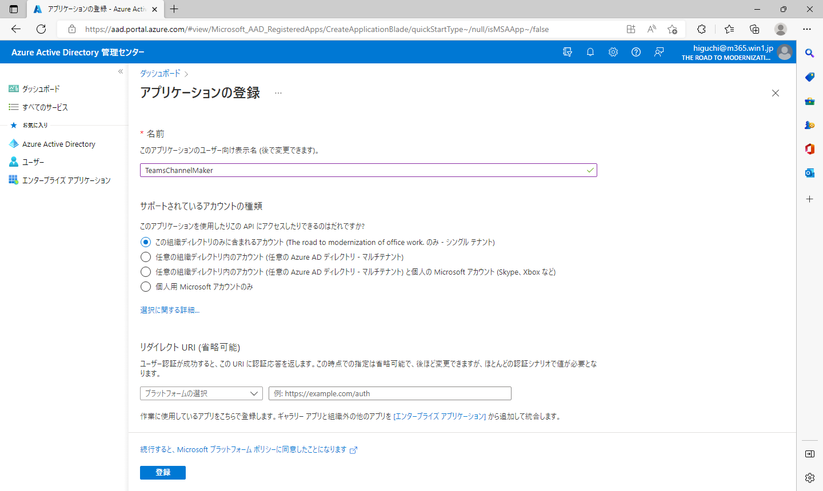
Task: Open the browser profile icon
Action: pos(781,29)
